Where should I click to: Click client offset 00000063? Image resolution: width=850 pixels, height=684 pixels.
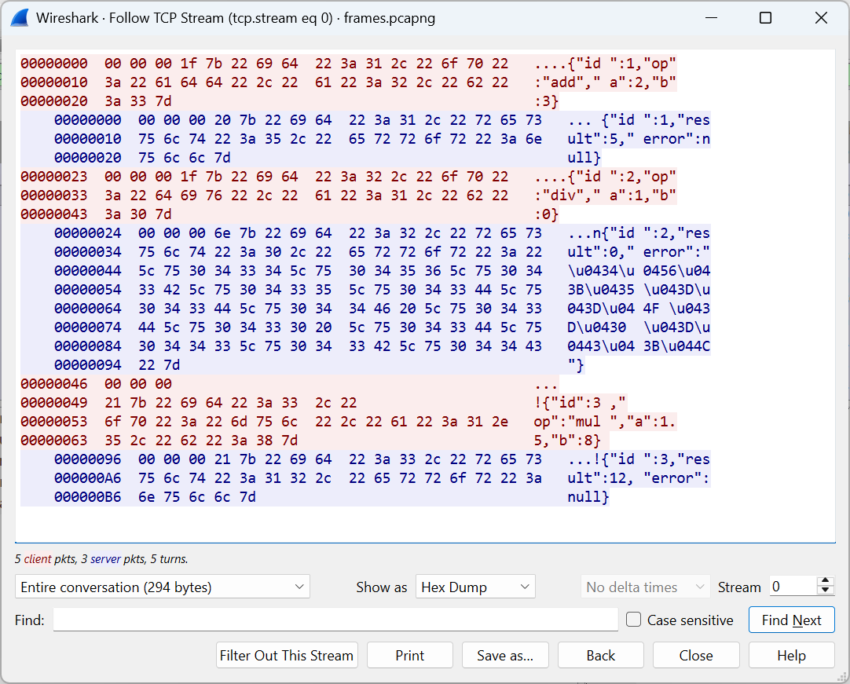coord(54,440)
